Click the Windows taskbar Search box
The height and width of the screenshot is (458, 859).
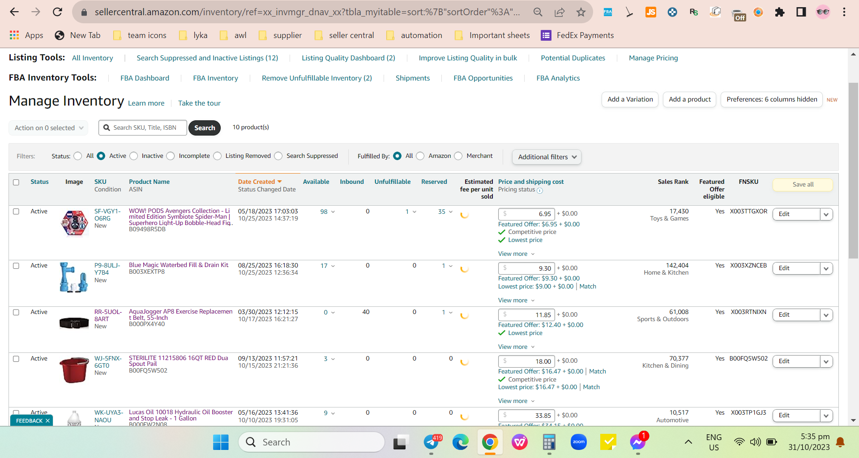(x=312, y=442)
